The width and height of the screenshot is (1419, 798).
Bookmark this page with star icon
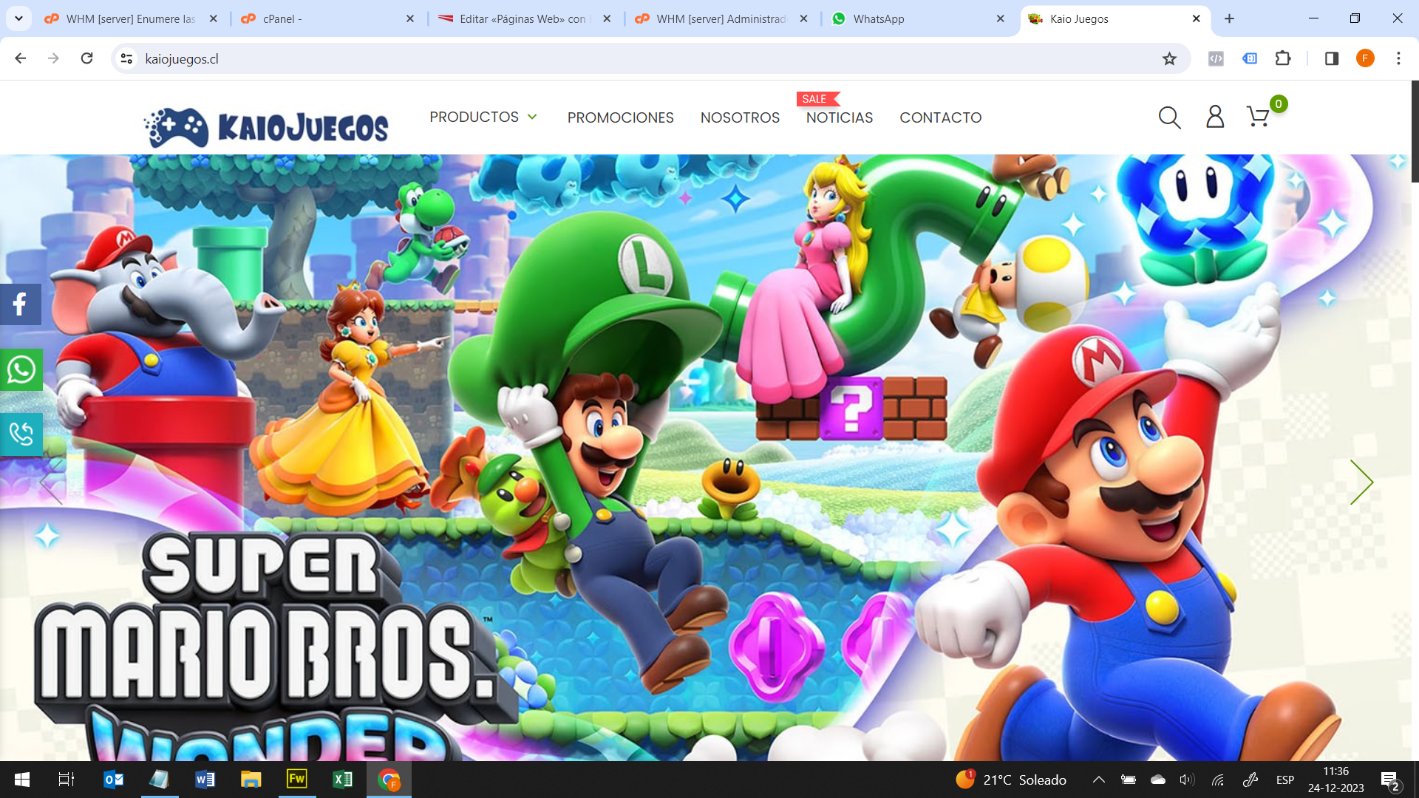(1169, 58)
